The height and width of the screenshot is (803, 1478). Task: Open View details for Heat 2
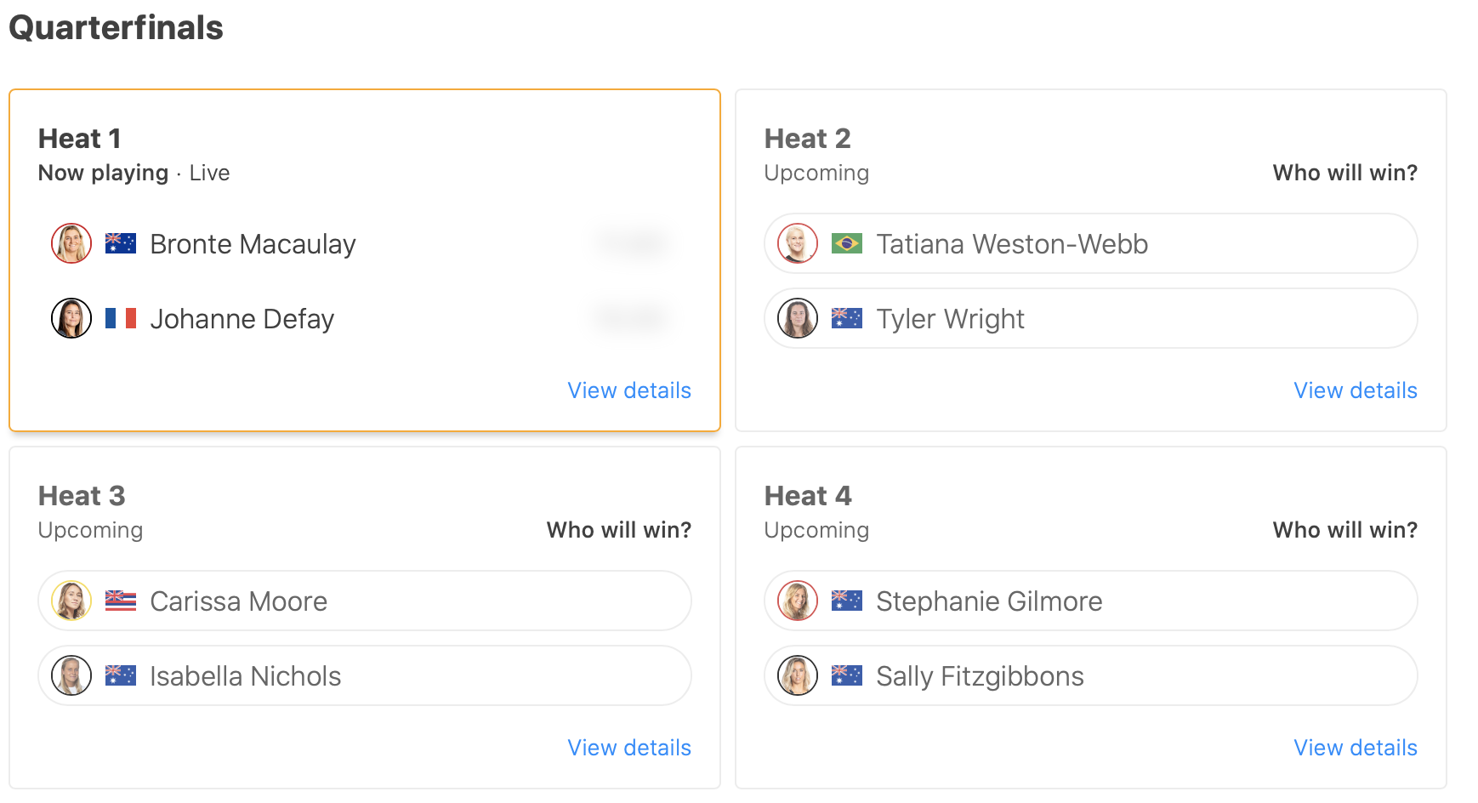click(x=1356, y=390)
